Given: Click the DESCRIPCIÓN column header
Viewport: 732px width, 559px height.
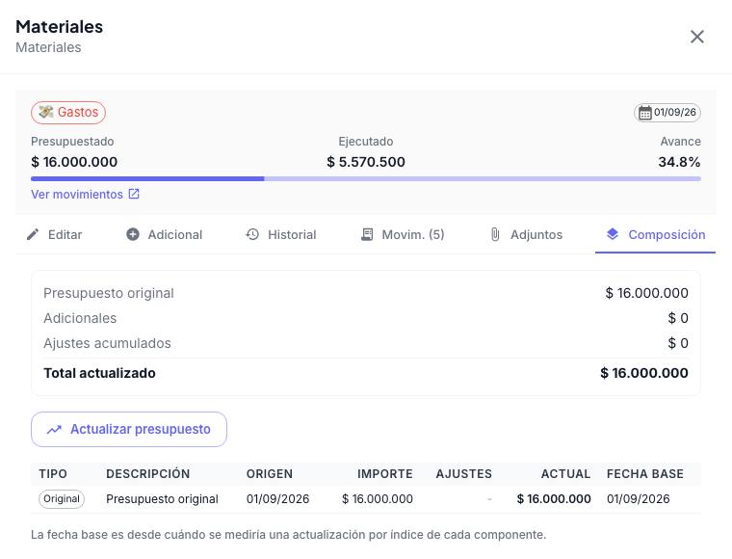Looking at the screenshot, I should (148, 474).
